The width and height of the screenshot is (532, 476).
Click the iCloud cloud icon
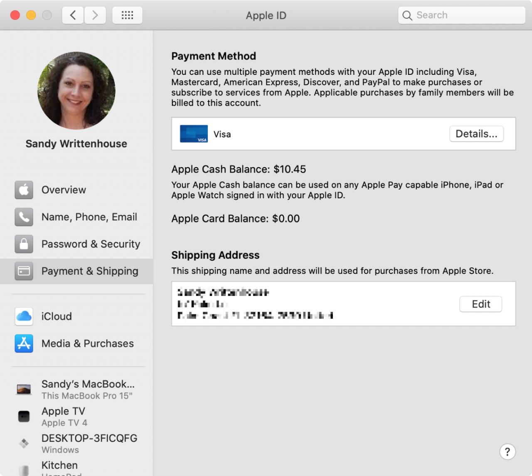click(x=24, y=316)
